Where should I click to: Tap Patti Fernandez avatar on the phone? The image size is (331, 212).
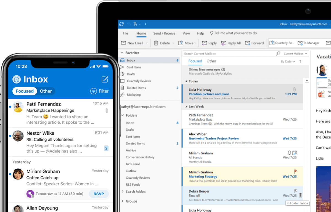point(18,107)
